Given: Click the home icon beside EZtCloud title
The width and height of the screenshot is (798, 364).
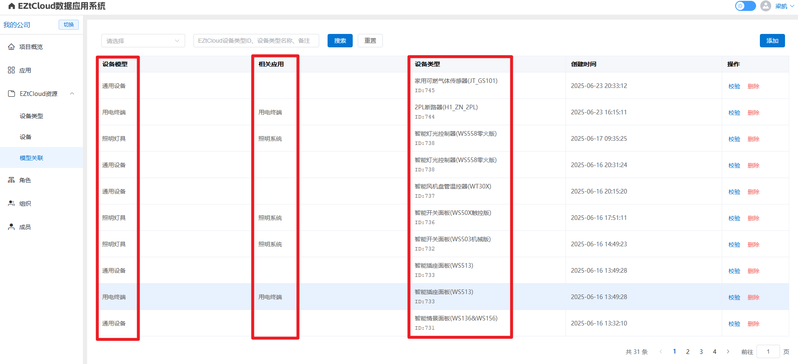Looking at the screenshot, I should 12,6.
